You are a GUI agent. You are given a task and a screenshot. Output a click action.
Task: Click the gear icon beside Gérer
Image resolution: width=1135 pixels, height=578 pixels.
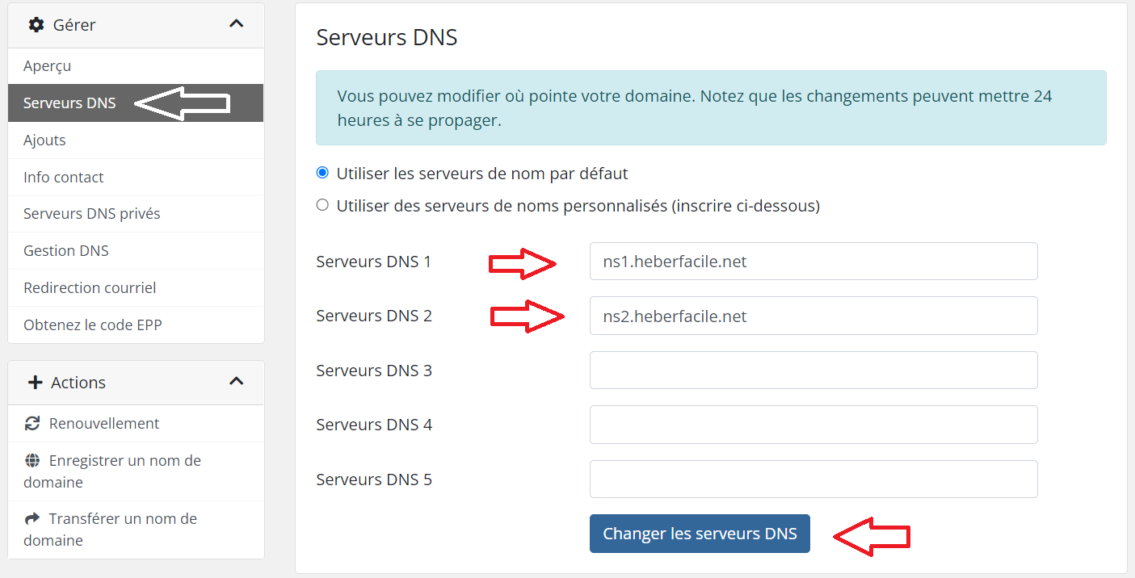[x=36, y=25]
